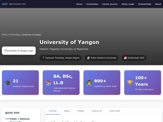
Task: Click Historic Flagship University of Myanmar subtitle
Action: pyautogui.click(x=64, y=49)
